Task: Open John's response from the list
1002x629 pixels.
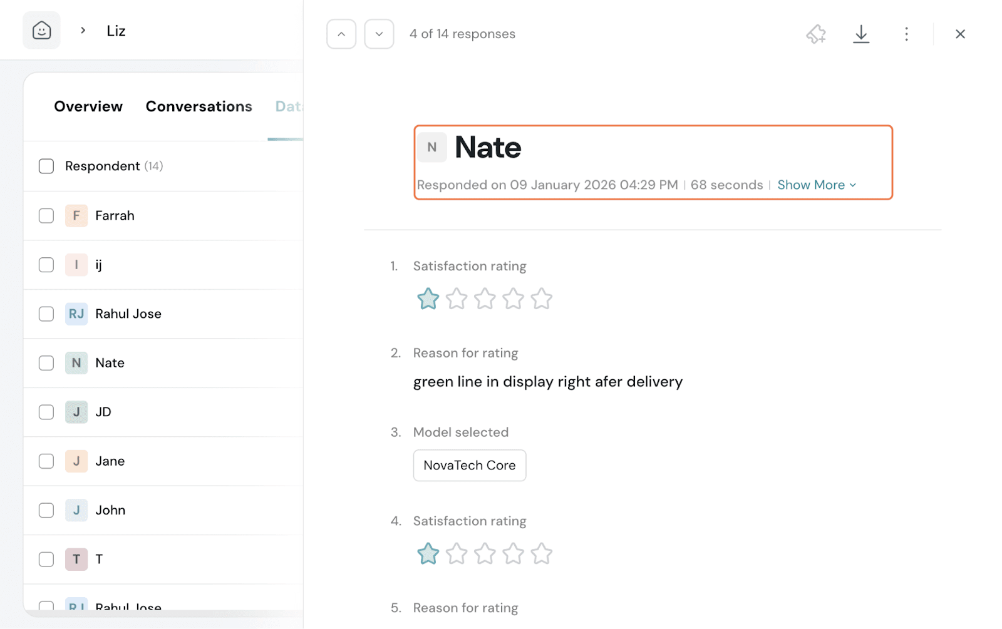Action: tap(110, 510)
